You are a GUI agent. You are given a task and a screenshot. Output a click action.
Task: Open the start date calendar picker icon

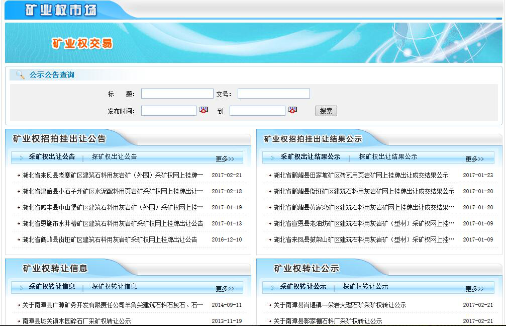pos(204,110)
